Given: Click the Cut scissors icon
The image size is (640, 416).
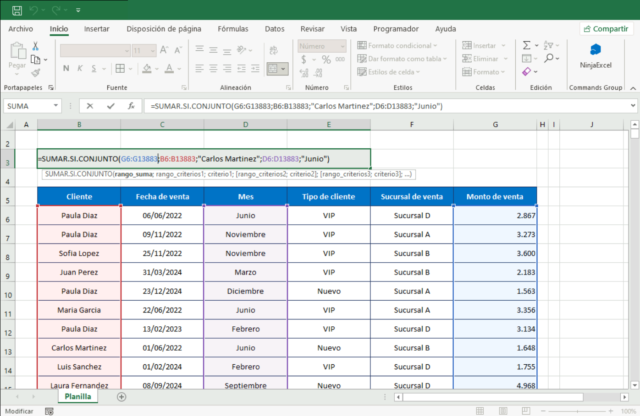Looking at the screenshot, I should (35, 46).
